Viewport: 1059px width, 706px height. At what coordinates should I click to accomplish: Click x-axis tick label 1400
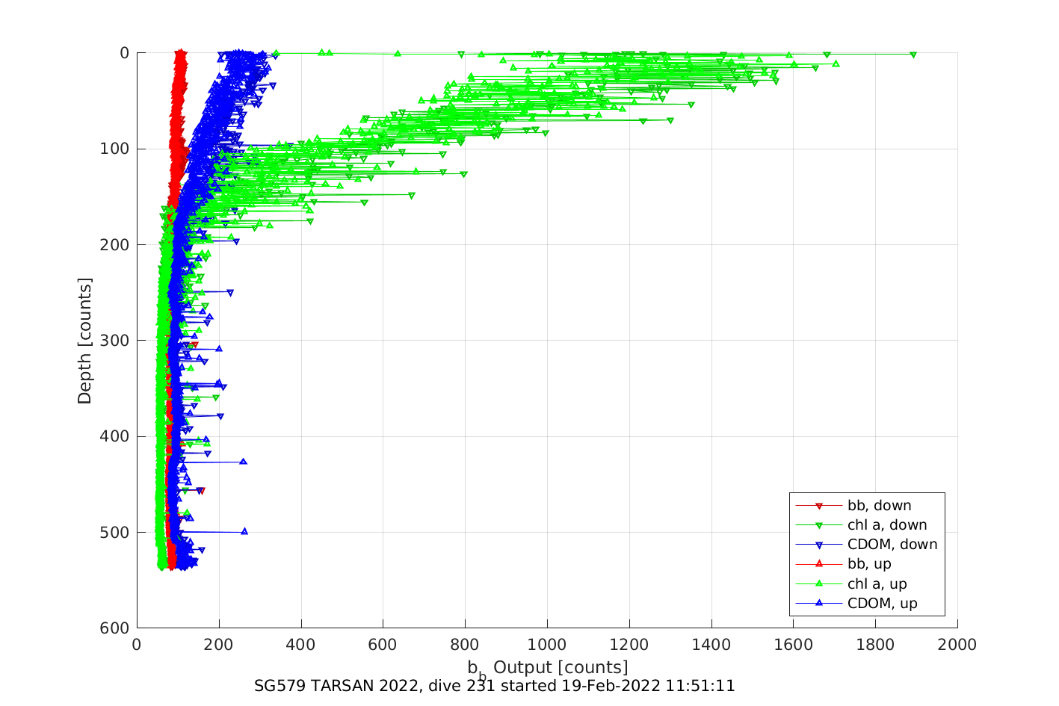[x=711, y=645]
